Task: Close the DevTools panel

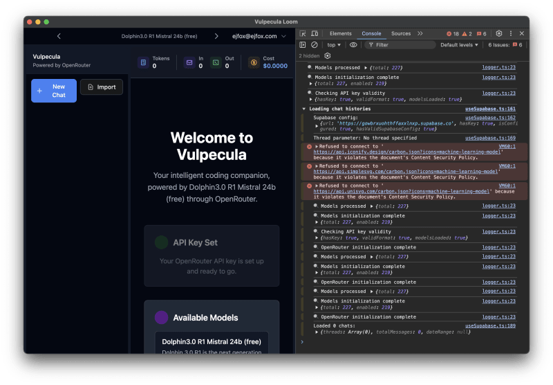Action: click(522, 33)
